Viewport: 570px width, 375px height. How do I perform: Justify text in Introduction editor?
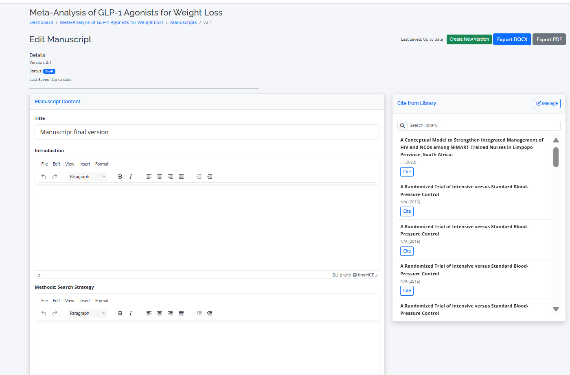point(181,177)
